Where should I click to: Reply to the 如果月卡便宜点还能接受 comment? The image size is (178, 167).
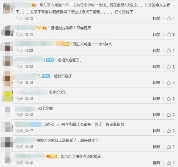point(157,163)
